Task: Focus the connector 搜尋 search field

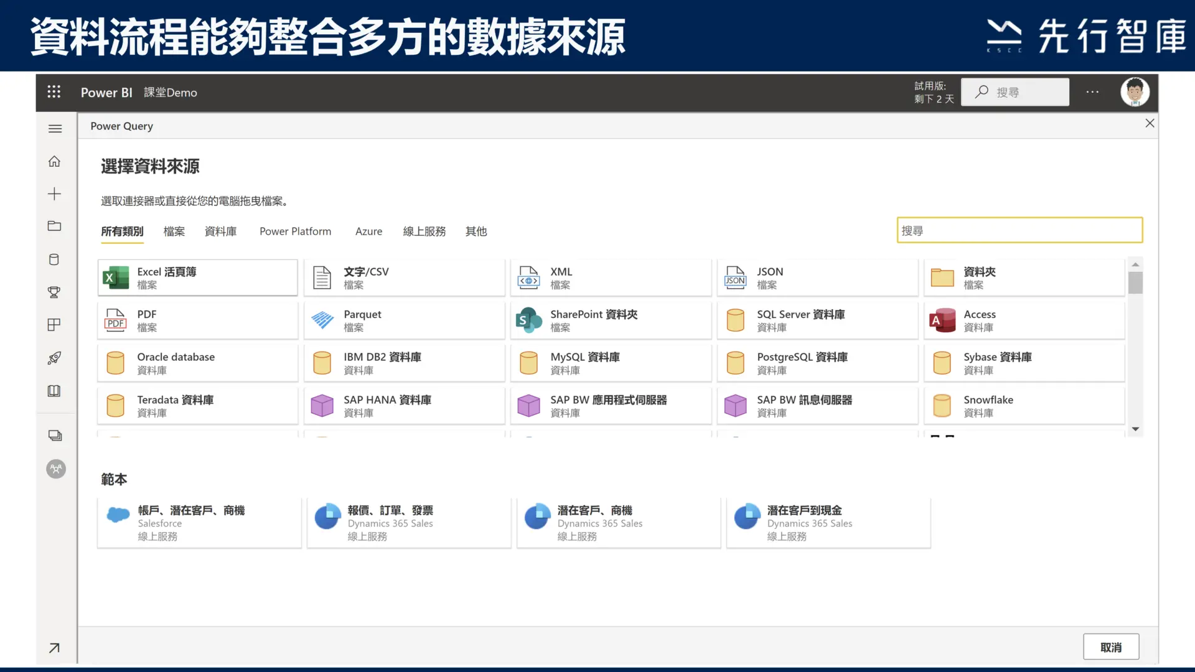Action: (1019, 230)
